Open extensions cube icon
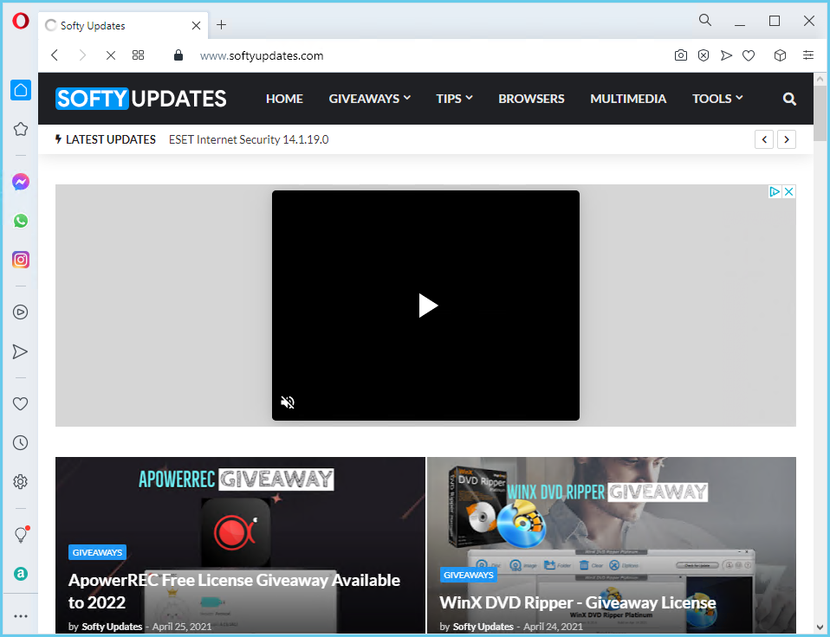Viewport: 830px width, 637px height. (780, 55)
